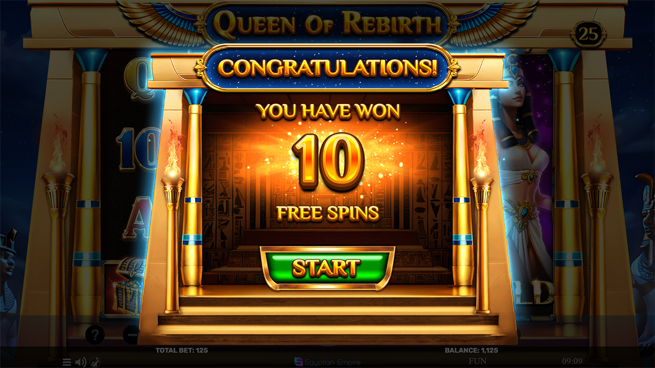Toggle the quick spin rabbit icon

click(94, 362)
